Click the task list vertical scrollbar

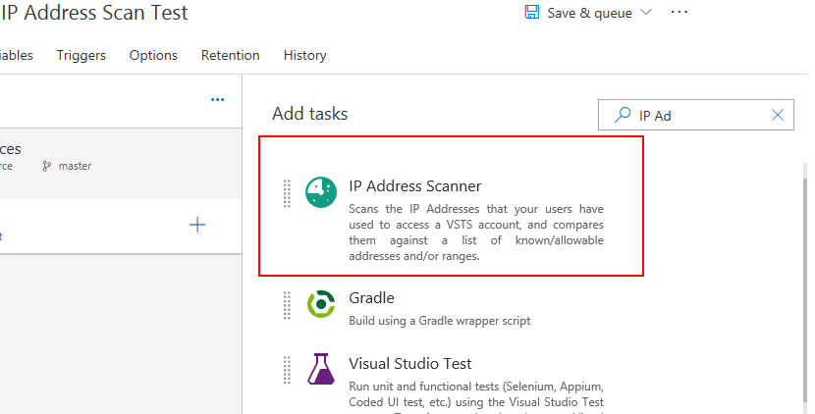pyautogui.click(x=804, y=288)
